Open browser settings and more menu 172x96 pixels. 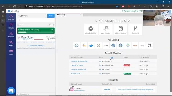(169, 6)
